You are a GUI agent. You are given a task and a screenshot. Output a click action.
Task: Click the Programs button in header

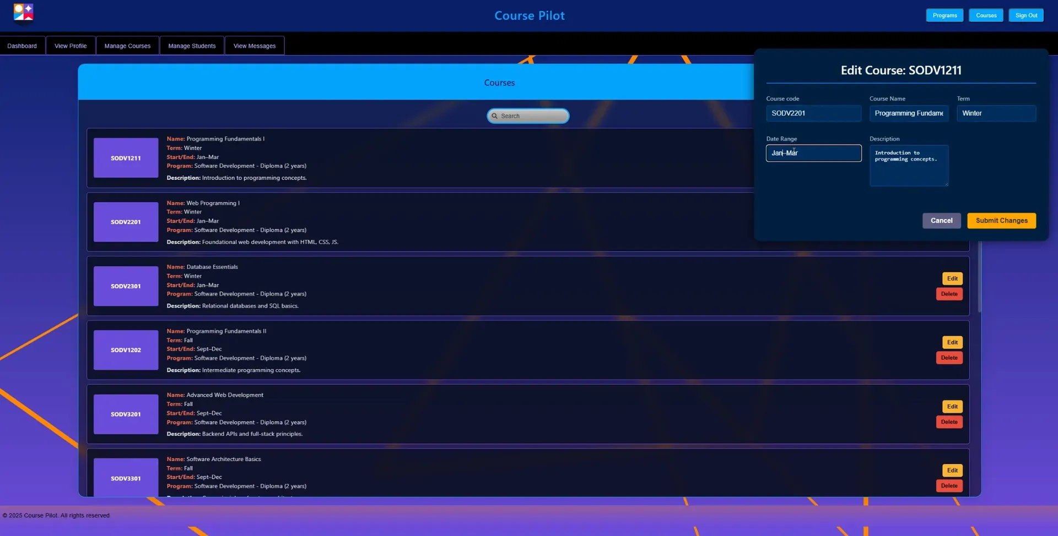pos(944,15)
